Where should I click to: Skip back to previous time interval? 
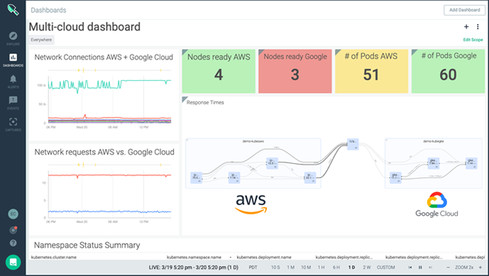tap(411, 267)
